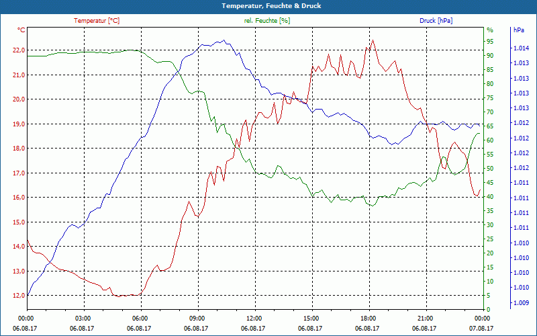The image size is (537, 336).
Task: Click the '10' humidity axis tick
Action: (490, 282)
